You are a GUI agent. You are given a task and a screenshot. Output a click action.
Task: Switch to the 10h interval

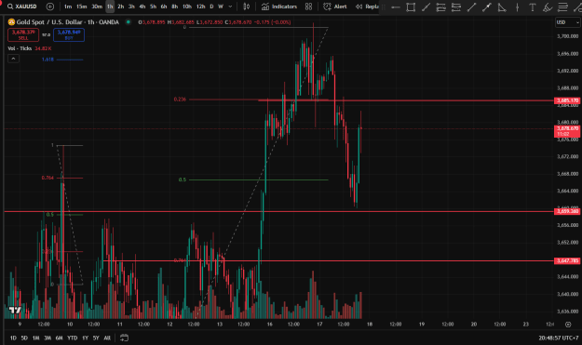pos(187,7)
